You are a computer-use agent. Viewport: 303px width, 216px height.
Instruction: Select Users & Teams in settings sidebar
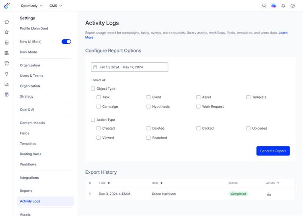(31, 75)
